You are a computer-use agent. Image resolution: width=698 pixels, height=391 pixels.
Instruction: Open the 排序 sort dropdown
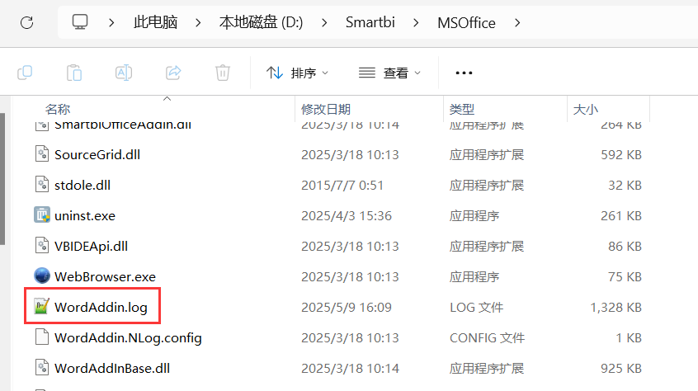pos(297,73)
